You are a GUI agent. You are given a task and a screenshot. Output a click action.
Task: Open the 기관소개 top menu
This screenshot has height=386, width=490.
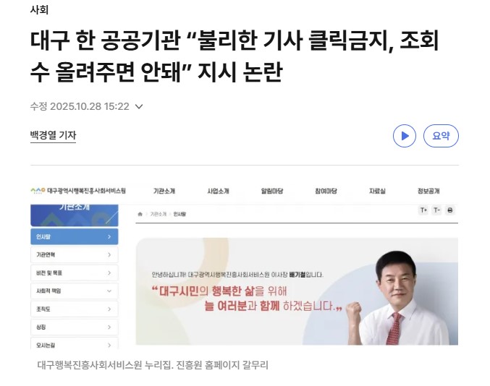(x=164, y=191)
